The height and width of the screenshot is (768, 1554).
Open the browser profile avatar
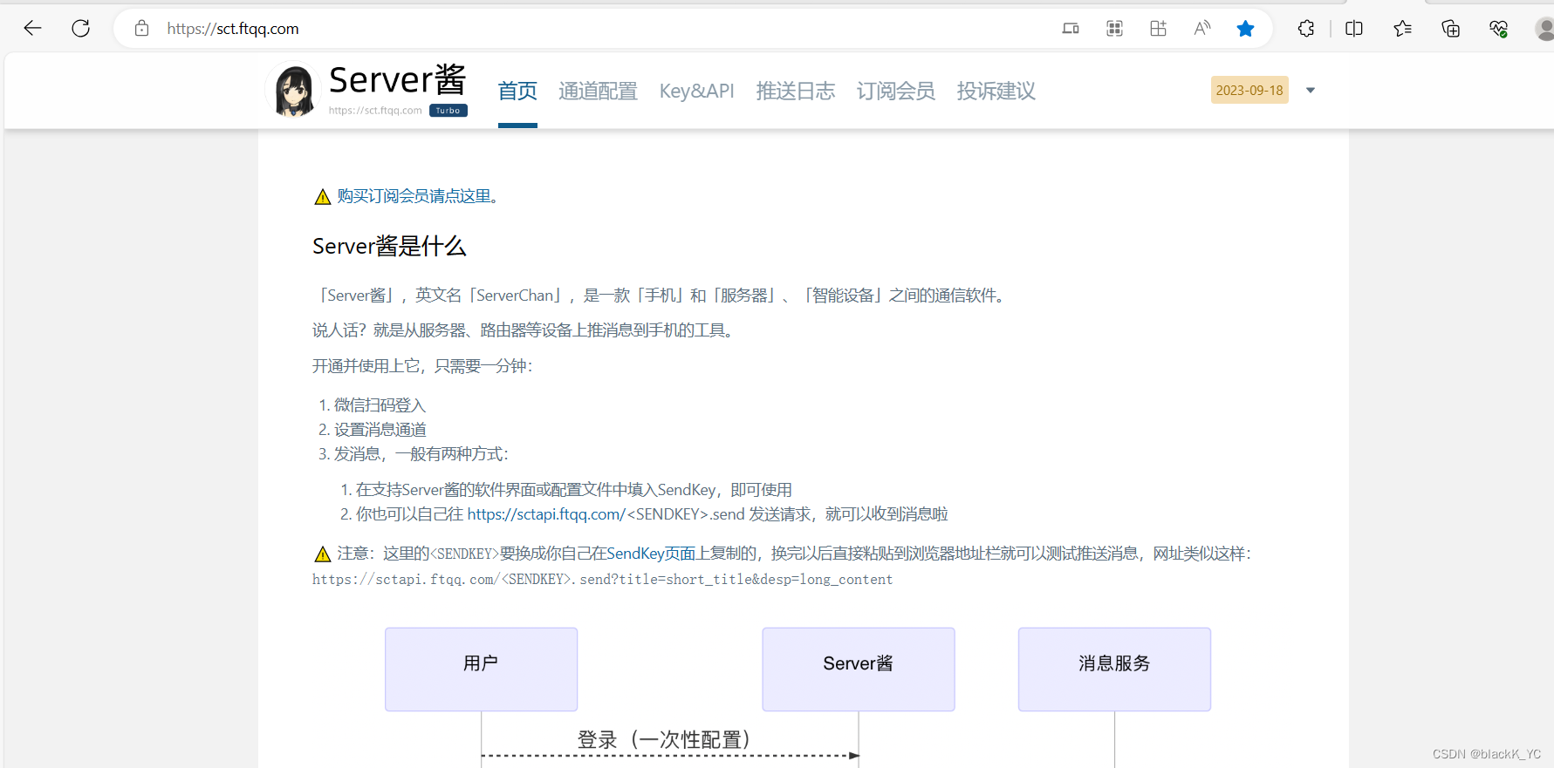(1544, 29)
